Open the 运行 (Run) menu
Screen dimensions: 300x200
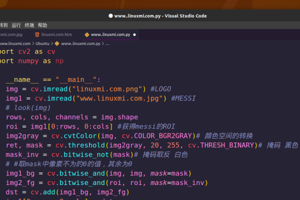point(16,25)
